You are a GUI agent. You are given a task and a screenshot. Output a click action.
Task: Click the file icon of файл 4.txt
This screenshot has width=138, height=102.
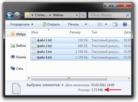coord(34,57)
